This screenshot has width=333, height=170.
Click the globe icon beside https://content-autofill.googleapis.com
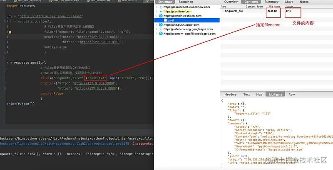[161, 34]
